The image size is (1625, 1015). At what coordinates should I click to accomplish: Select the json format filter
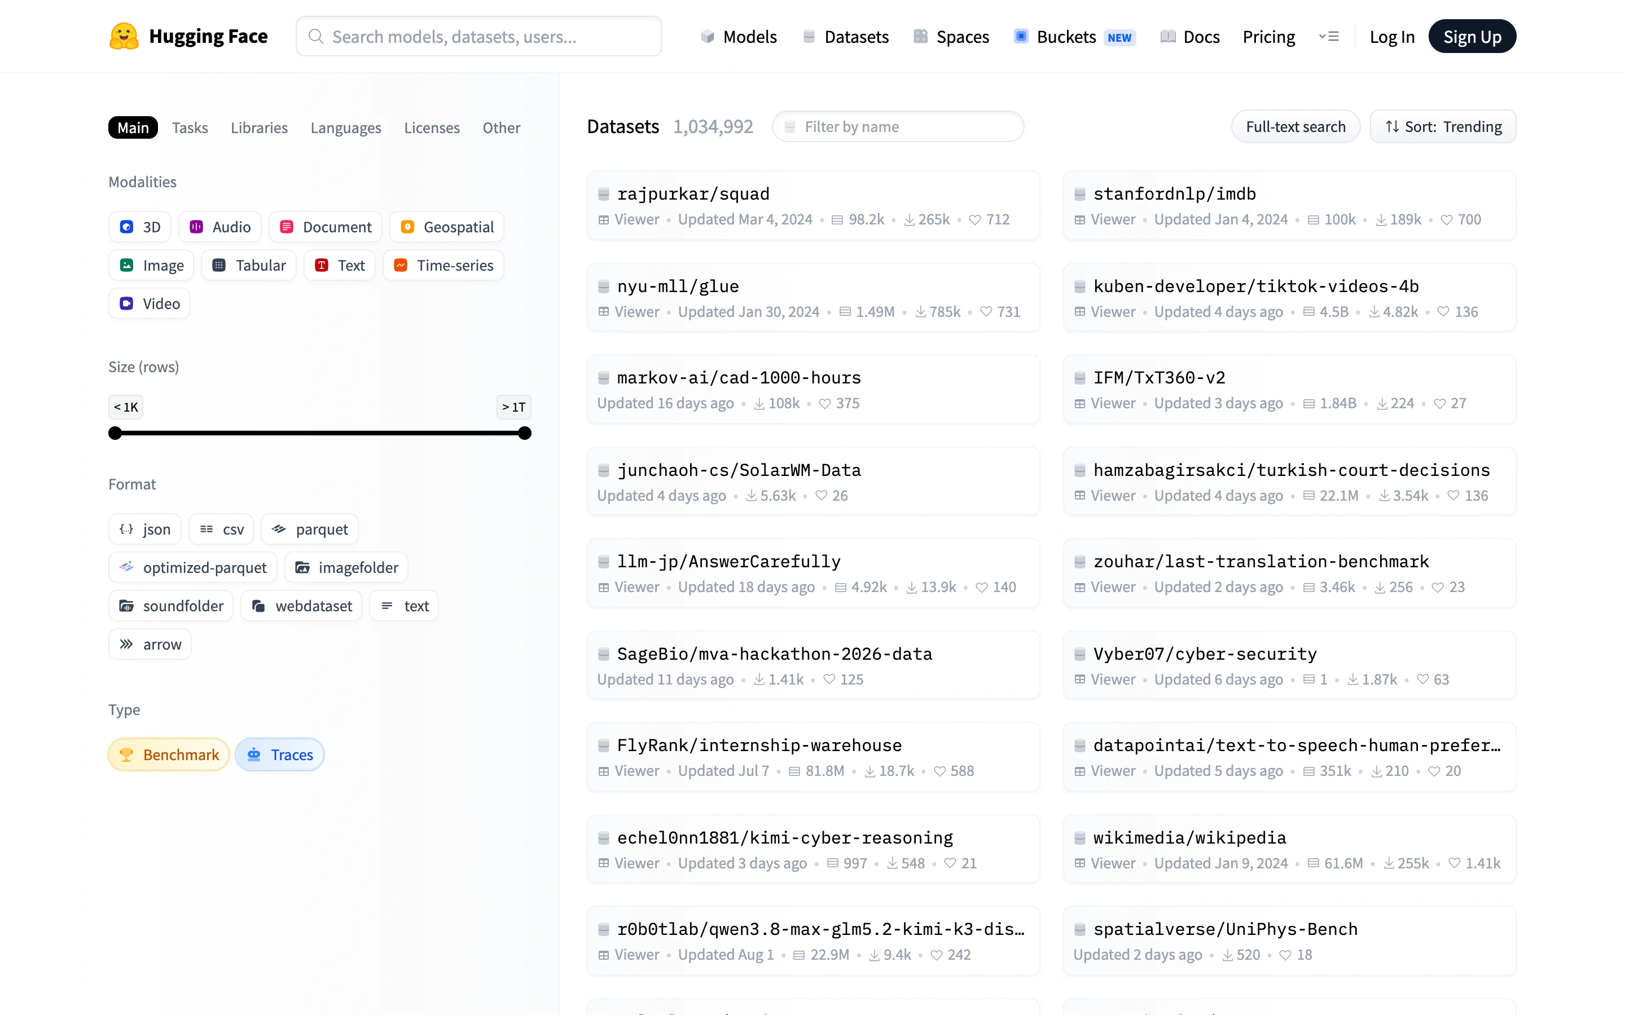coord(145,529)
